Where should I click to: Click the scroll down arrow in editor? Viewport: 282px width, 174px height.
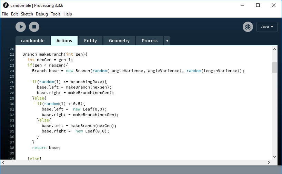pos(274,156)
